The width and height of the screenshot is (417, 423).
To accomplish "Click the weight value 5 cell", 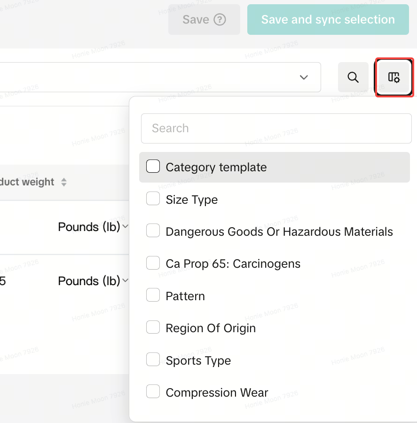I will pos(3,281).
